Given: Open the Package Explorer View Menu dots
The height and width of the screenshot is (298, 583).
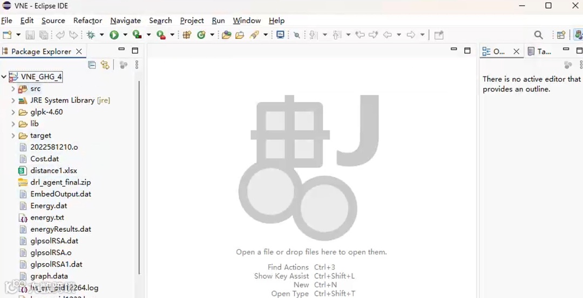Looking at the screenshot, I should (137, 65).
